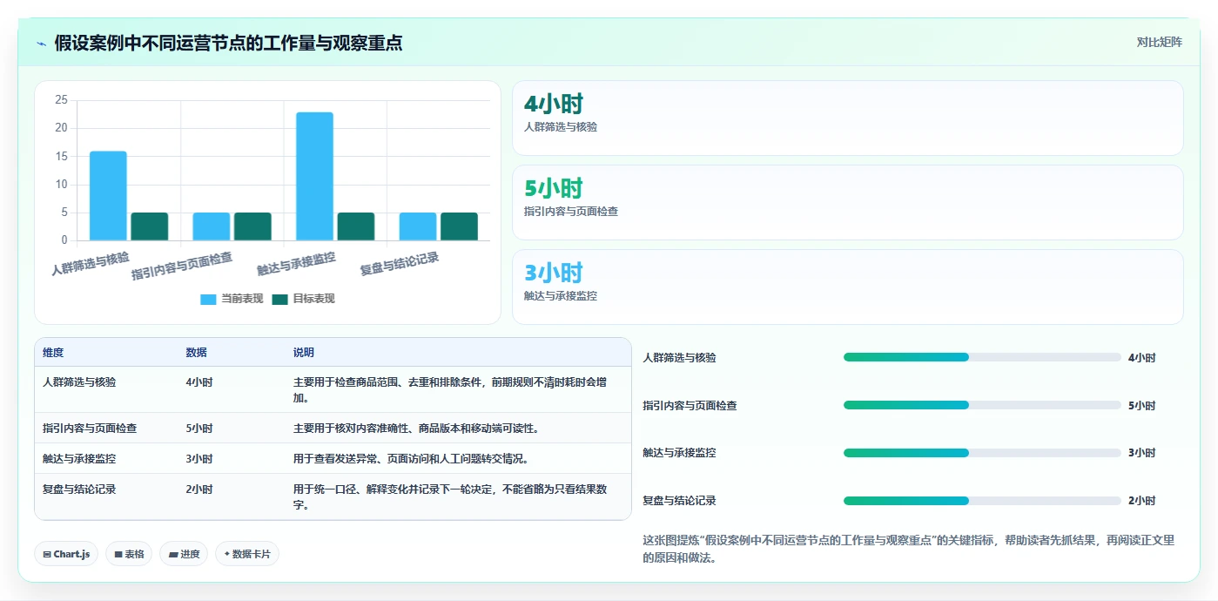1218x601 pixels.
Task: Click the blue bar for 指引内容与页面检查
Action: point(211,226)
